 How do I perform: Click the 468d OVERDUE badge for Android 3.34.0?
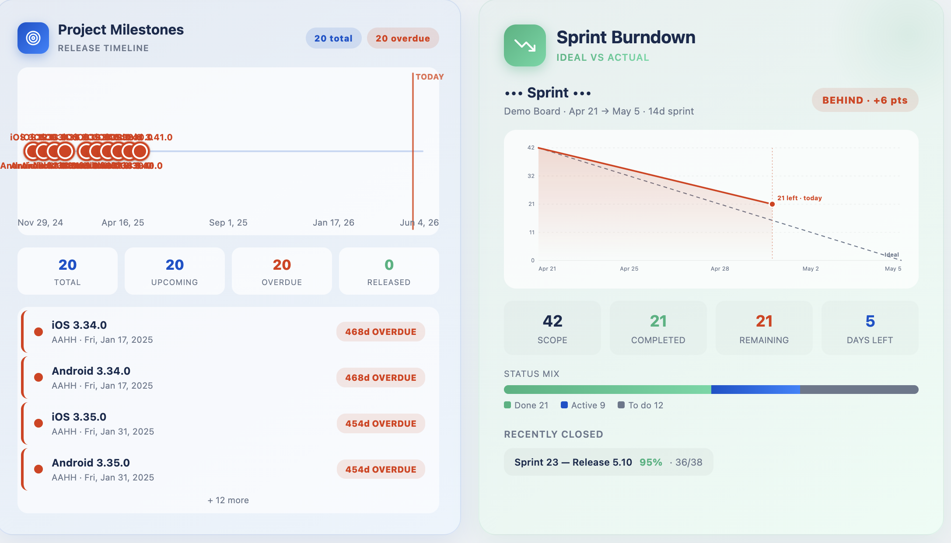pos(381,378)
